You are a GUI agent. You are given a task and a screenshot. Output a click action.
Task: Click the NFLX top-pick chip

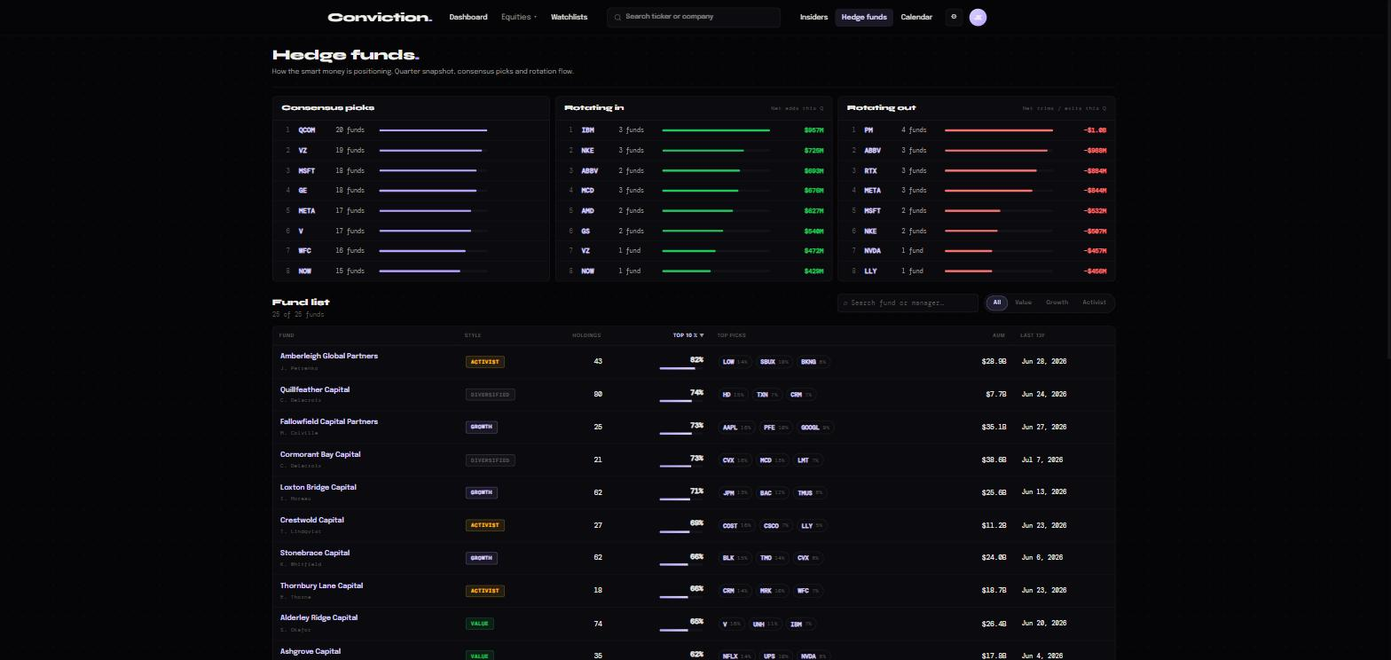737,656
